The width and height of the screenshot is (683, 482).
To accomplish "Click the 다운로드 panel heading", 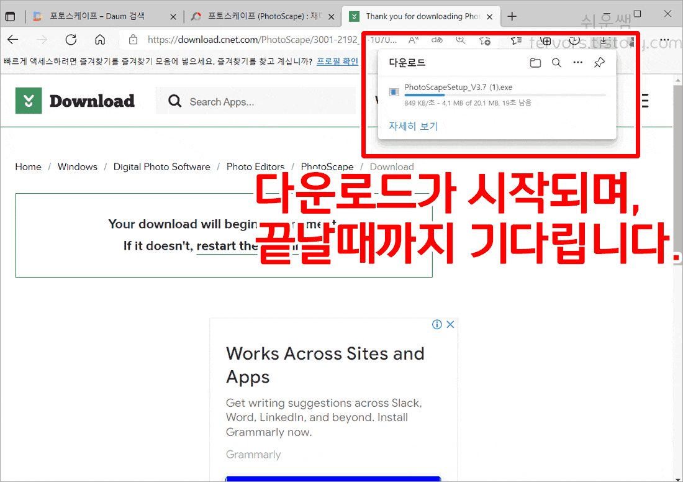I will click(x=407, y=63).
